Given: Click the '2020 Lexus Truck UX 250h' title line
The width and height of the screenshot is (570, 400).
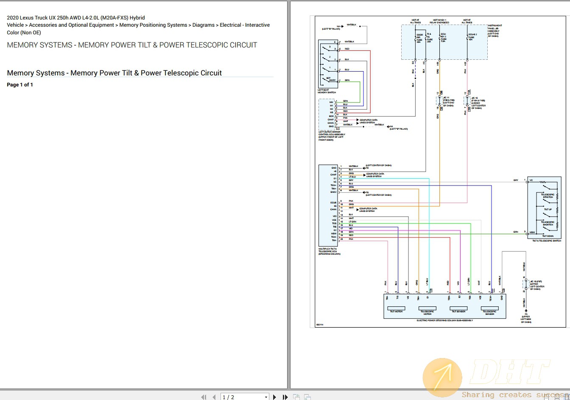Looking at the screenshot, I should (x=76, y=18).
